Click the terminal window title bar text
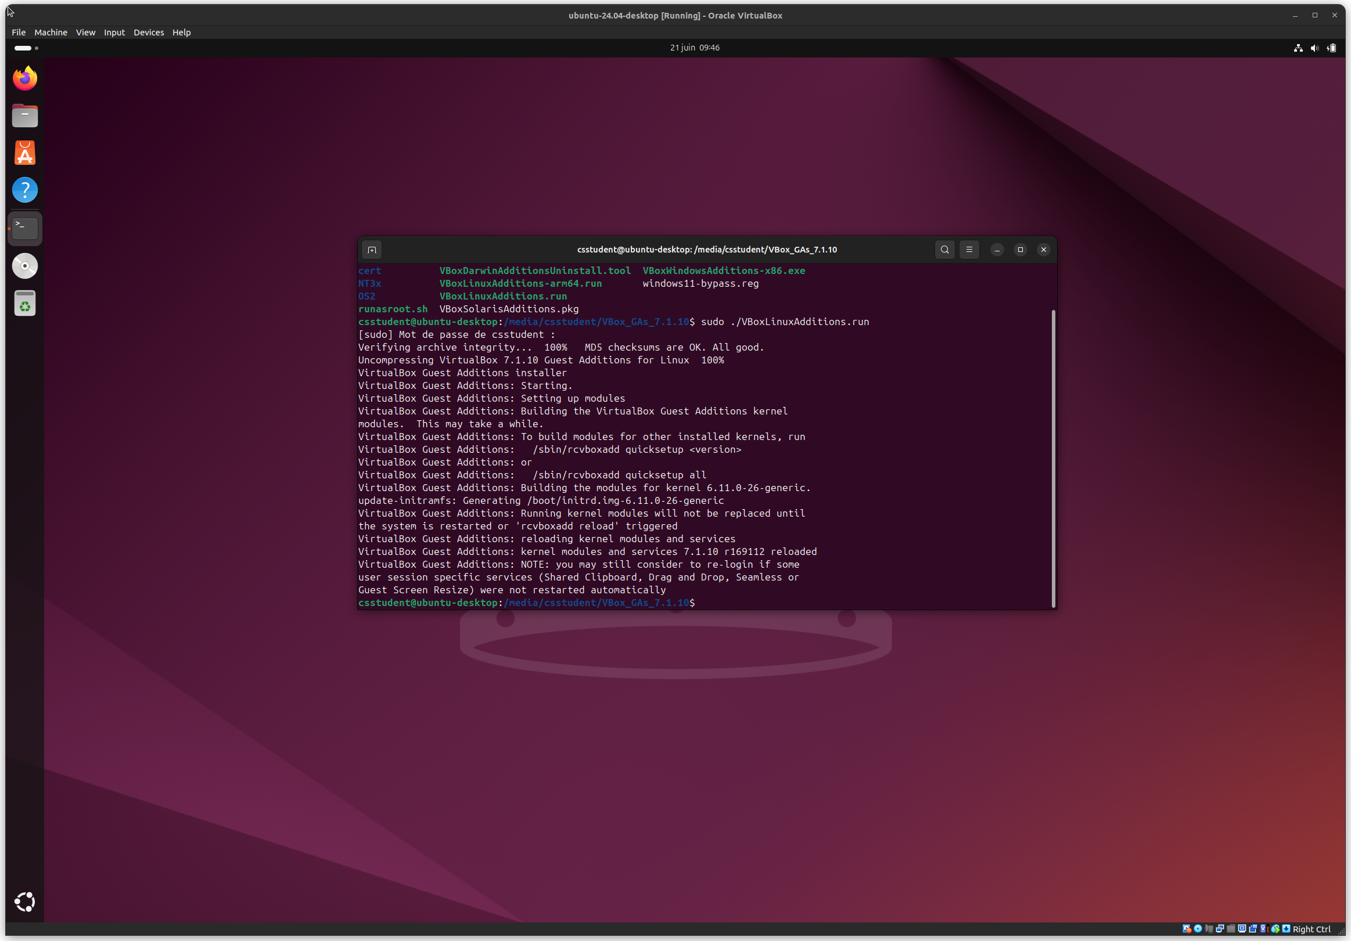Viewport: 1351px width, 941px height. pyautogui.click(x=707, y=250)
